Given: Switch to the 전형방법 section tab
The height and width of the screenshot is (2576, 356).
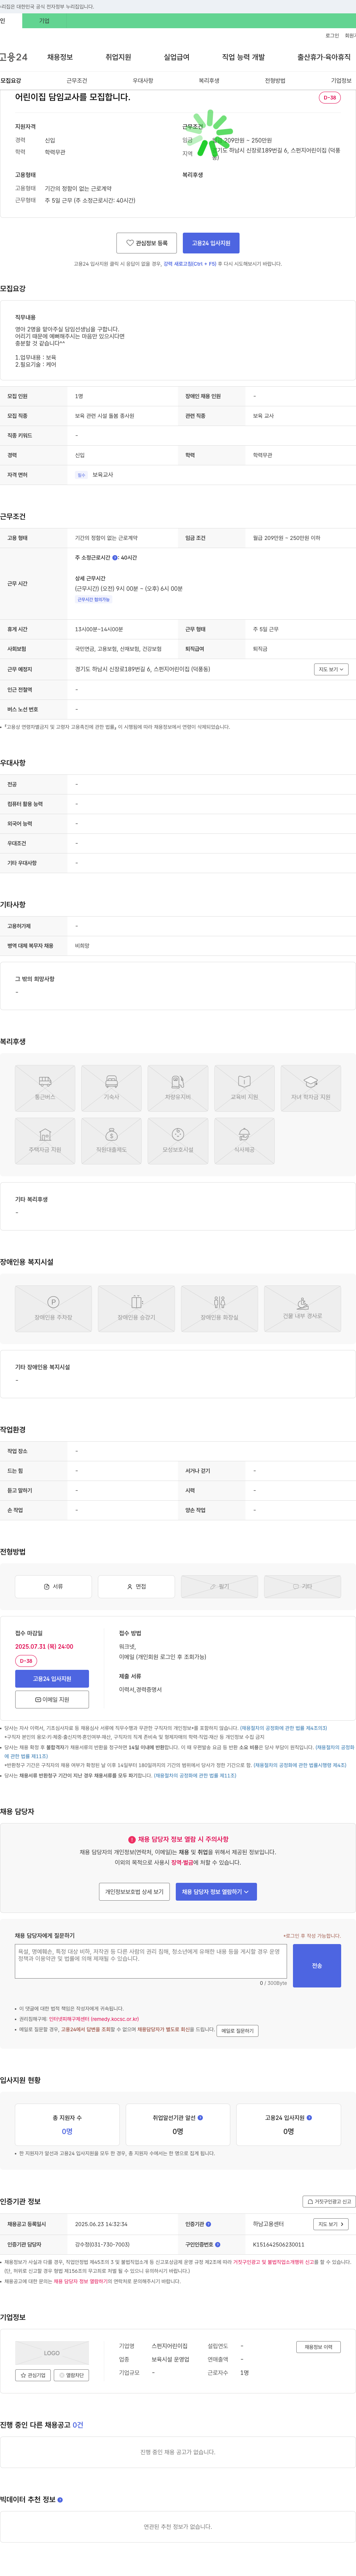Looking at the screenshot, I should (x=275, y=80).
